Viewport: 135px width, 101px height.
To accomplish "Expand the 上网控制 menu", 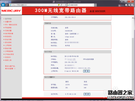I will click(x=8, y=45).
